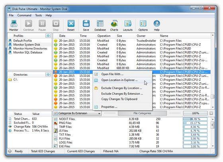
Task: Expand the Categorize By Extension dropdown
Action: 77,113
